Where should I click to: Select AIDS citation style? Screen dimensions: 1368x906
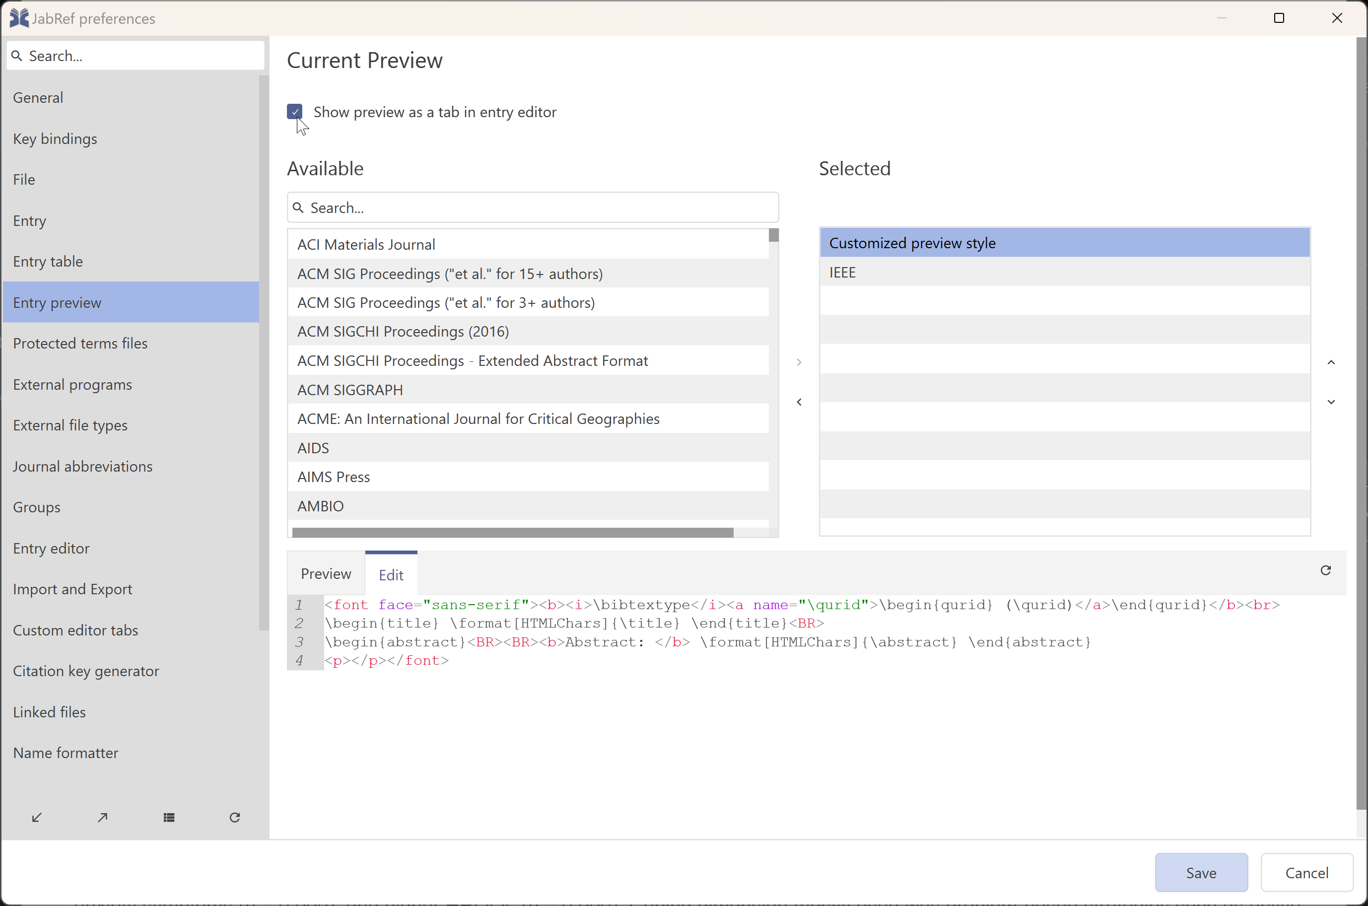(529, 448)
